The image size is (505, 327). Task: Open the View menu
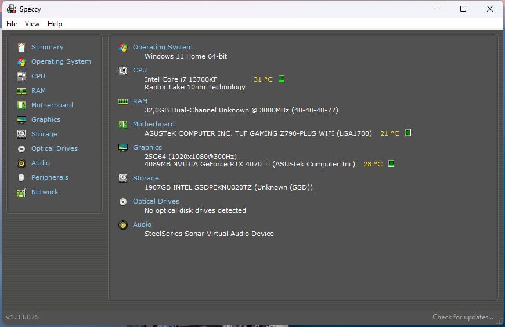[x=32, y=24]
